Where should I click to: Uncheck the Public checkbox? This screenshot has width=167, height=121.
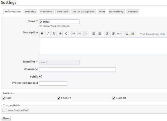point(40,76)
